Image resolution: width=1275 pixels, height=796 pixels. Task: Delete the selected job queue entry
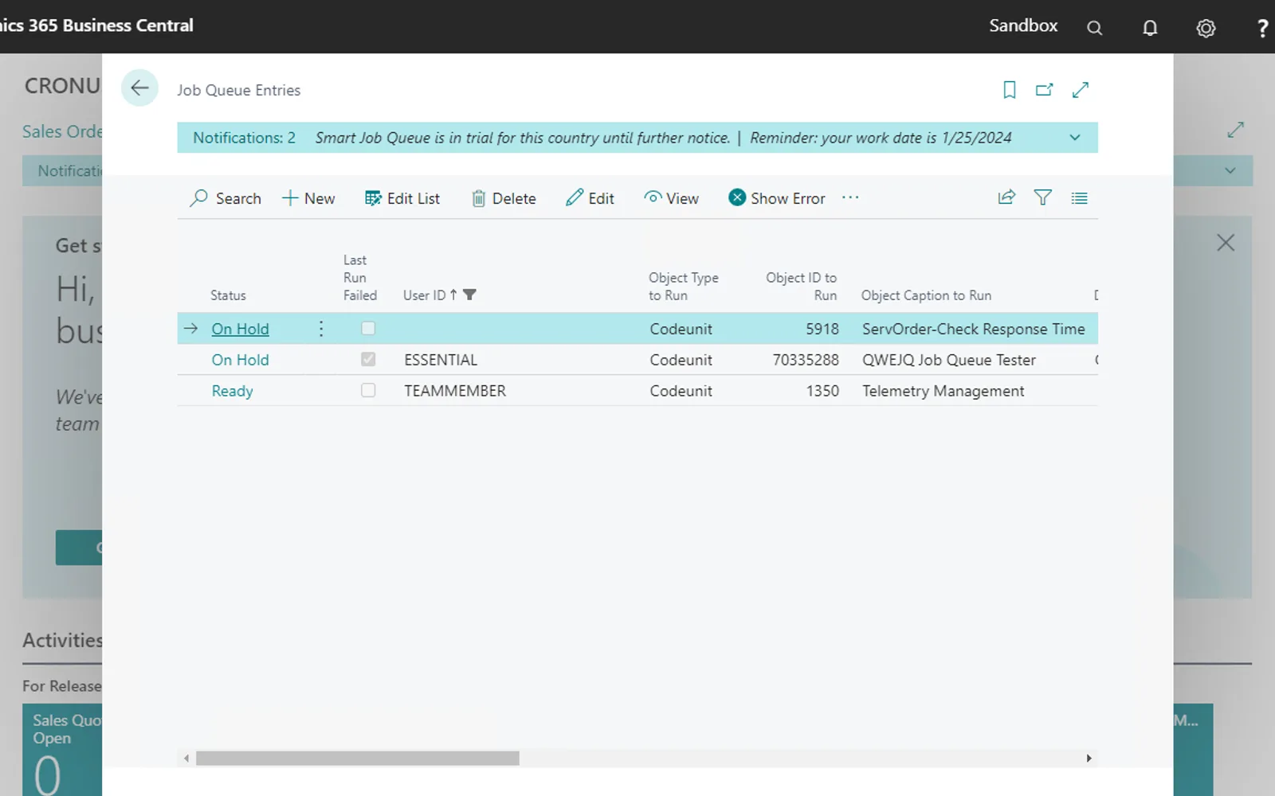(504, 198)
